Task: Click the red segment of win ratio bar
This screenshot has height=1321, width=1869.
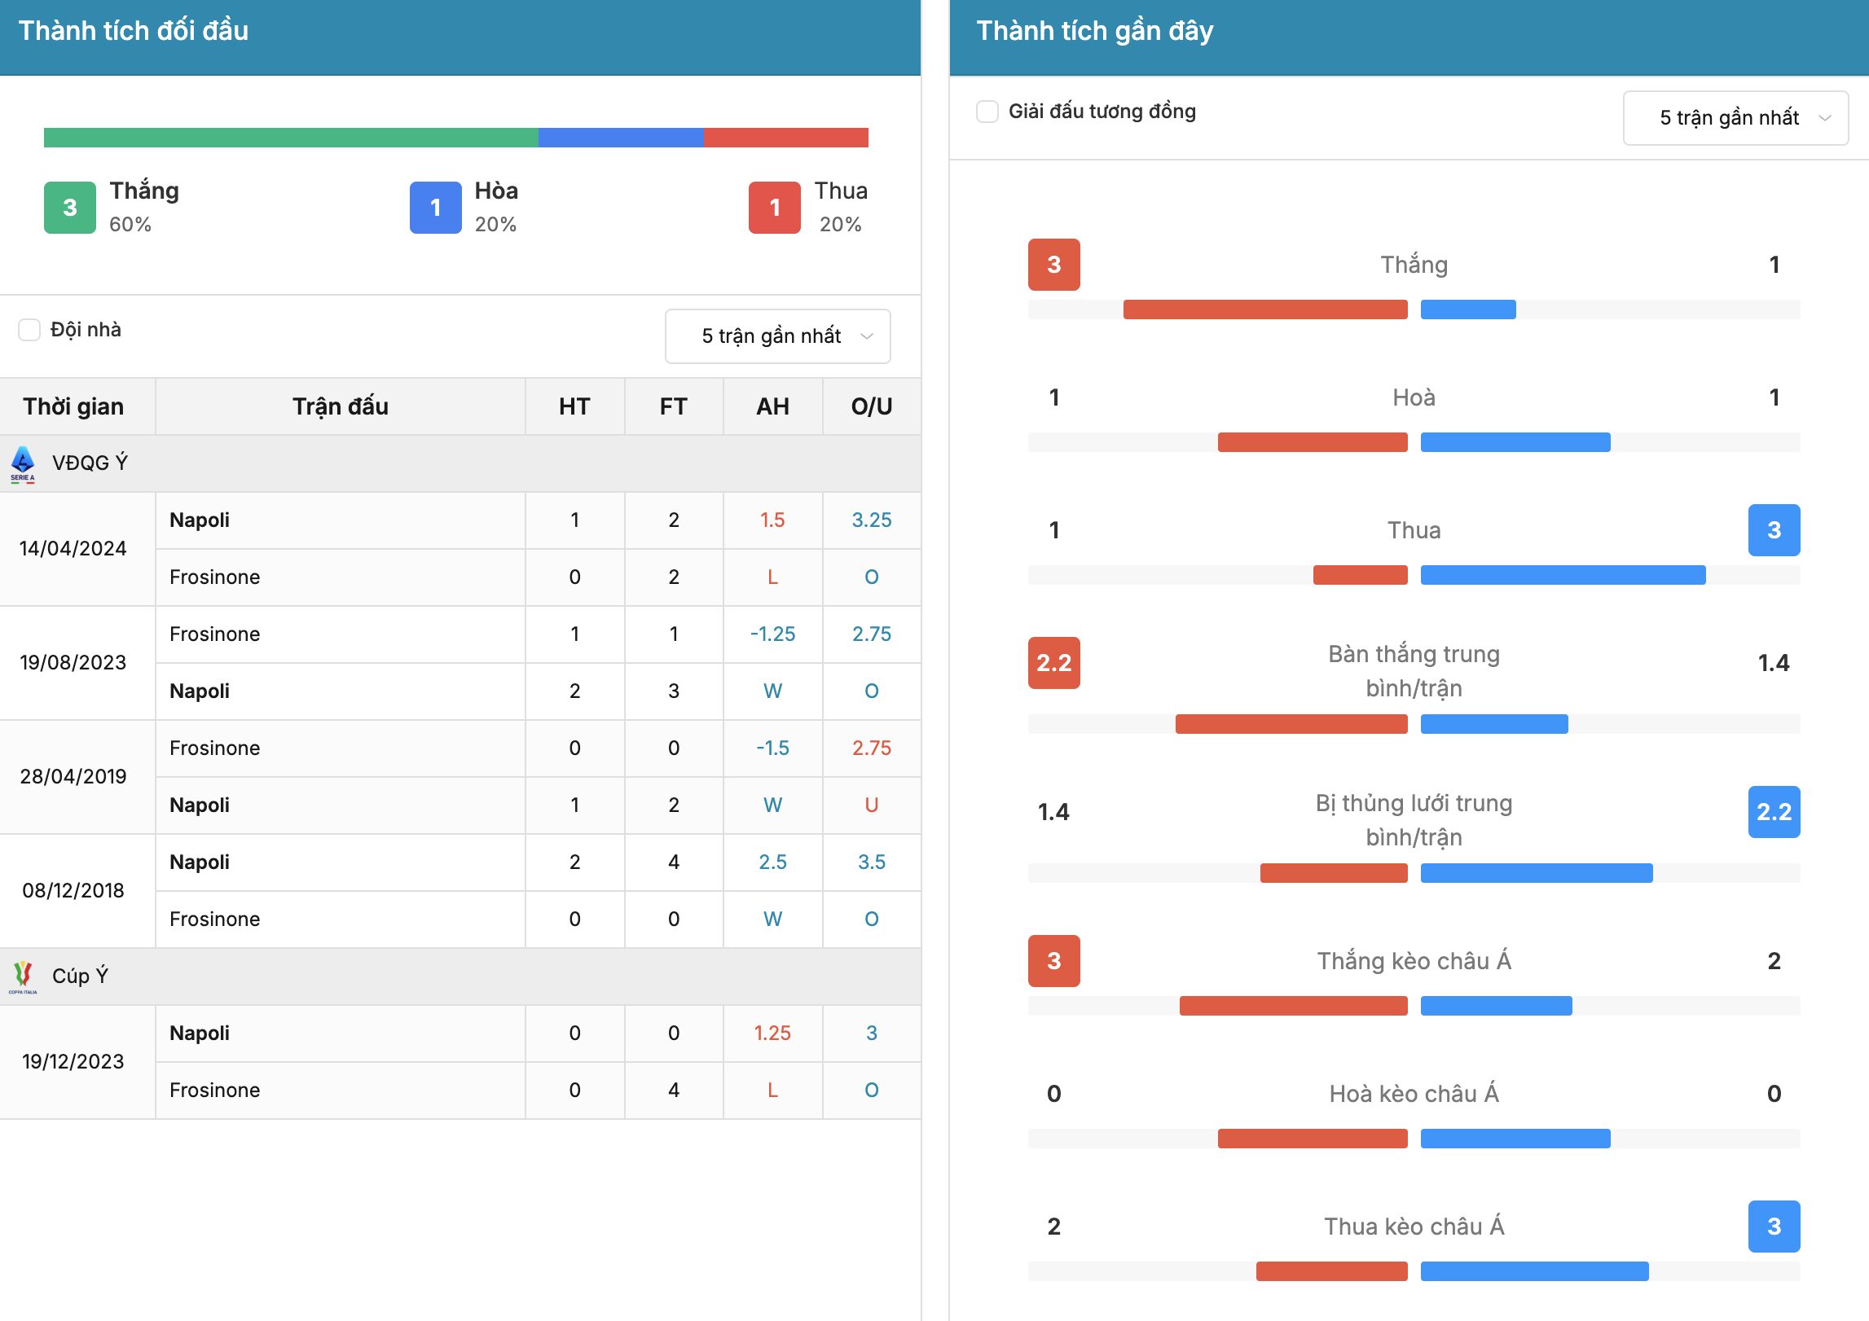Action: tap(786, 138)
